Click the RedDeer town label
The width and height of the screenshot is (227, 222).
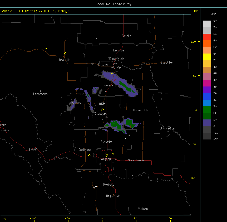[116, 67]
